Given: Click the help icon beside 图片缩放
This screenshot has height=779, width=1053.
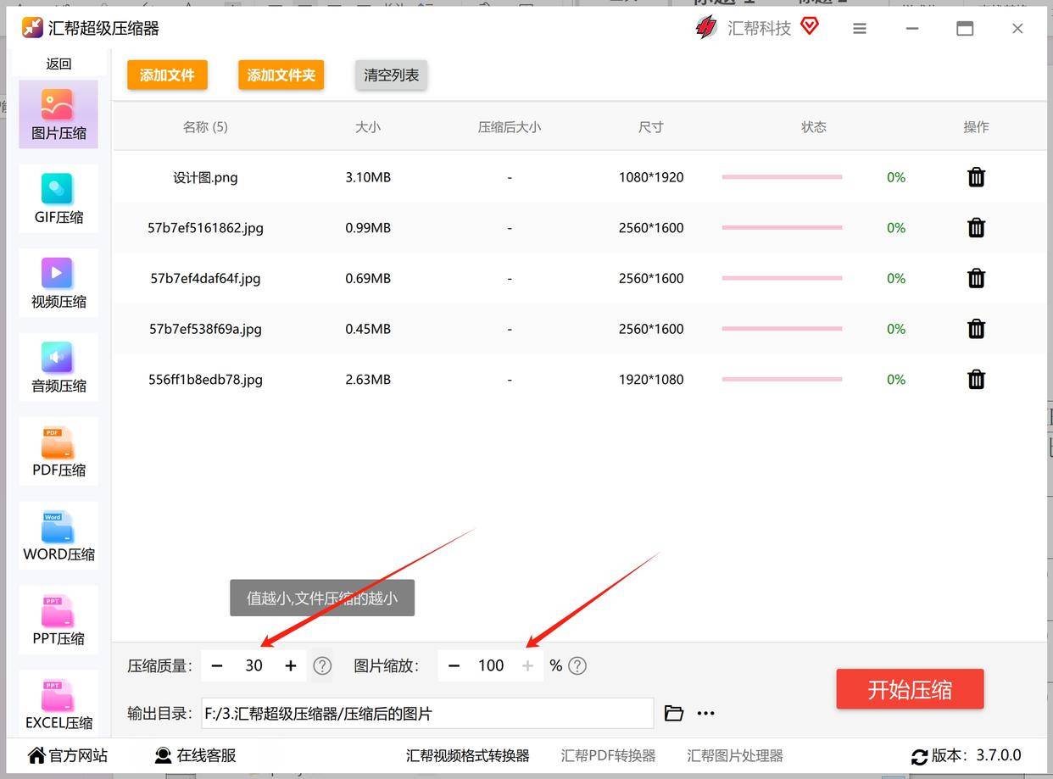Looking at the screenshot, I should (x=577, y=665).
